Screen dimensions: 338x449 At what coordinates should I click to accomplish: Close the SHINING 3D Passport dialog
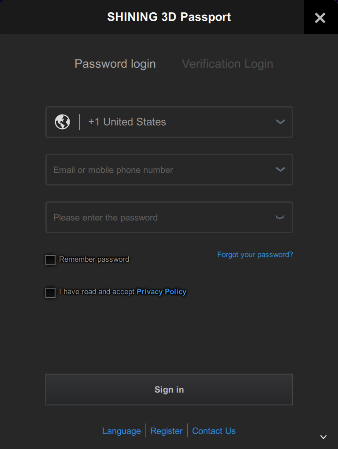click(x=320, y=18)
